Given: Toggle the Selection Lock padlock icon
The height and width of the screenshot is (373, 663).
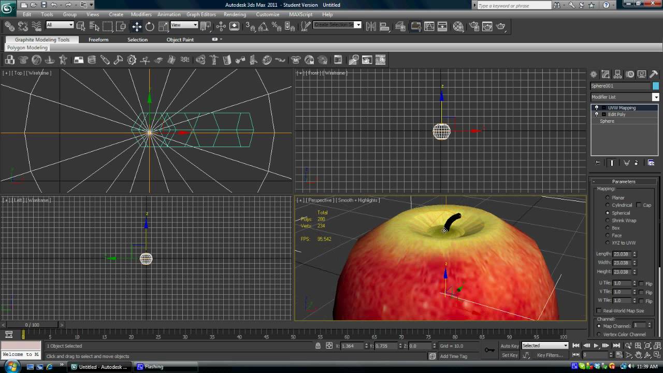Looking at the screenshot, I should pyautogui.click(x=319, y=346).
